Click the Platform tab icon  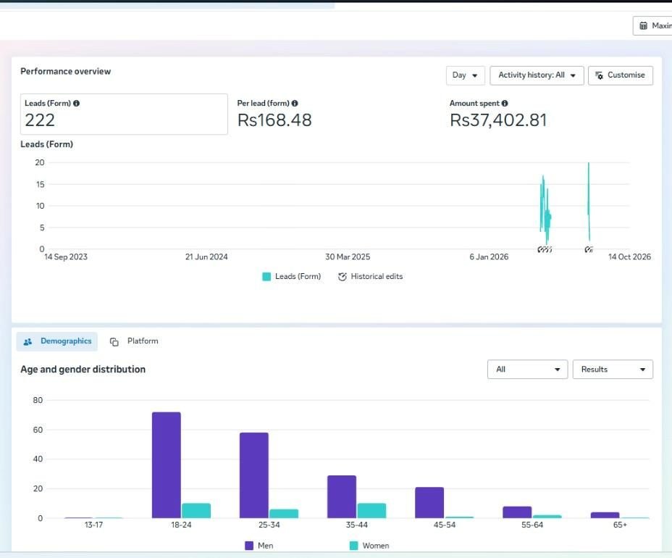(114, 342)
